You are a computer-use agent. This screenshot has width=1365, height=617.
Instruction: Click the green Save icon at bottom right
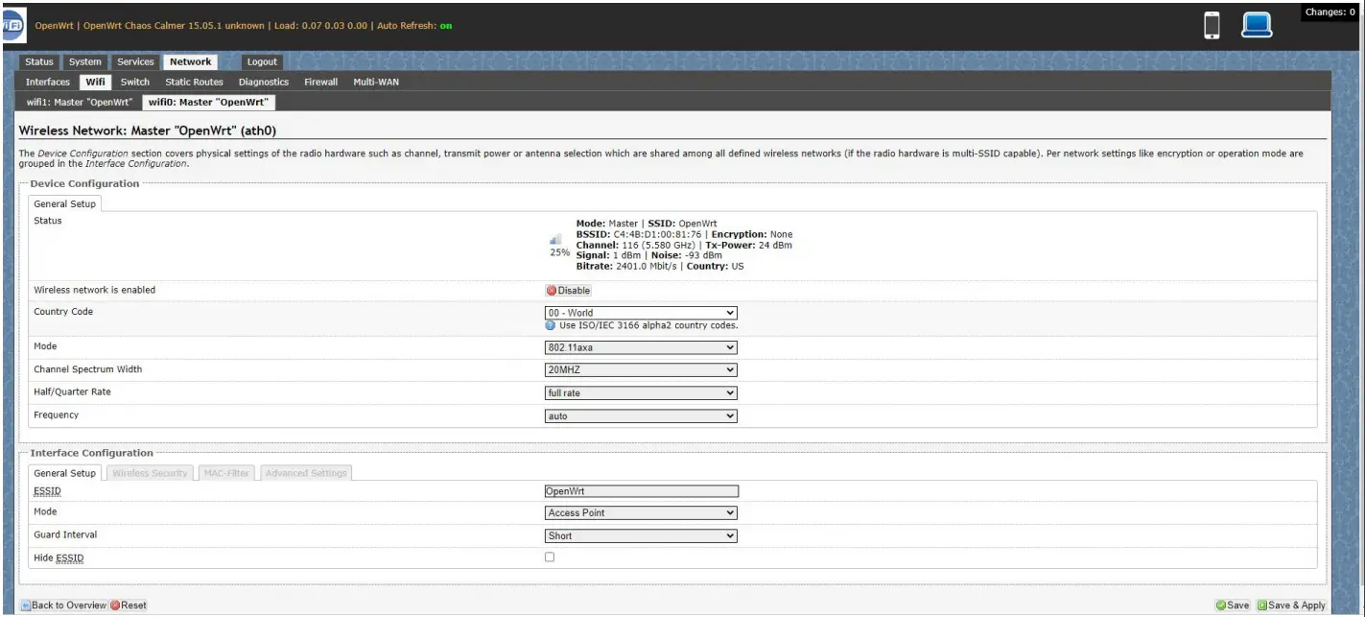[x=1221, y=605]
